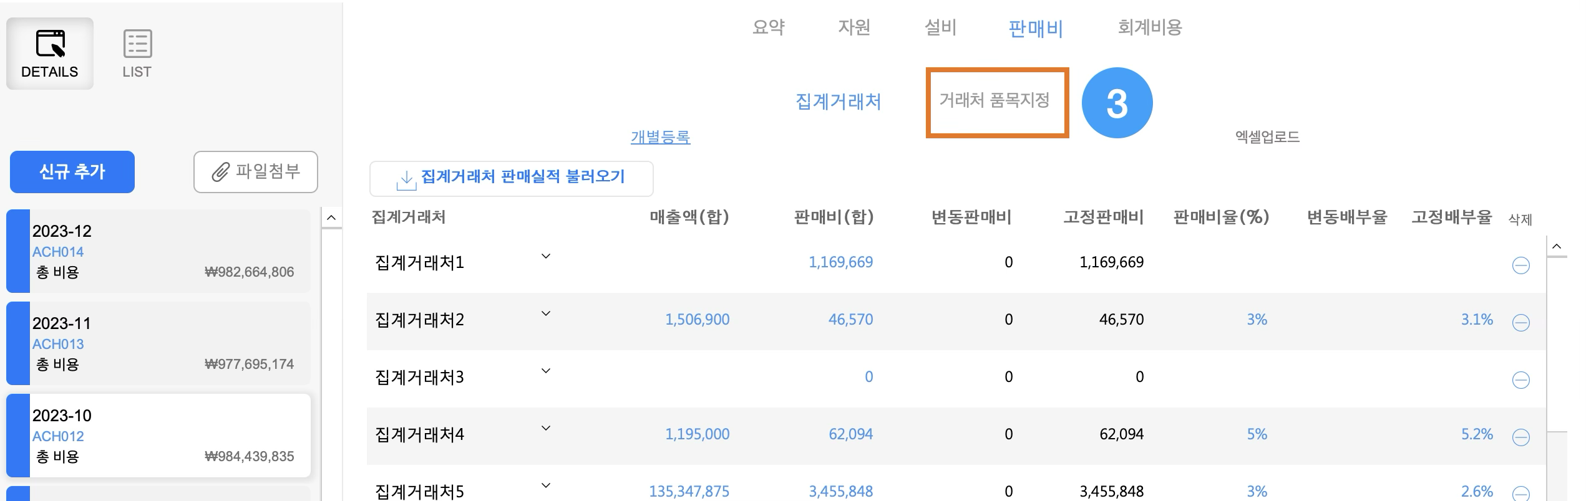Open the 집계거래처3 selector chevron

[545, 371]
